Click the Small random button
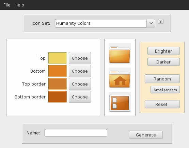The image size is (189, 148). point(165,90)
